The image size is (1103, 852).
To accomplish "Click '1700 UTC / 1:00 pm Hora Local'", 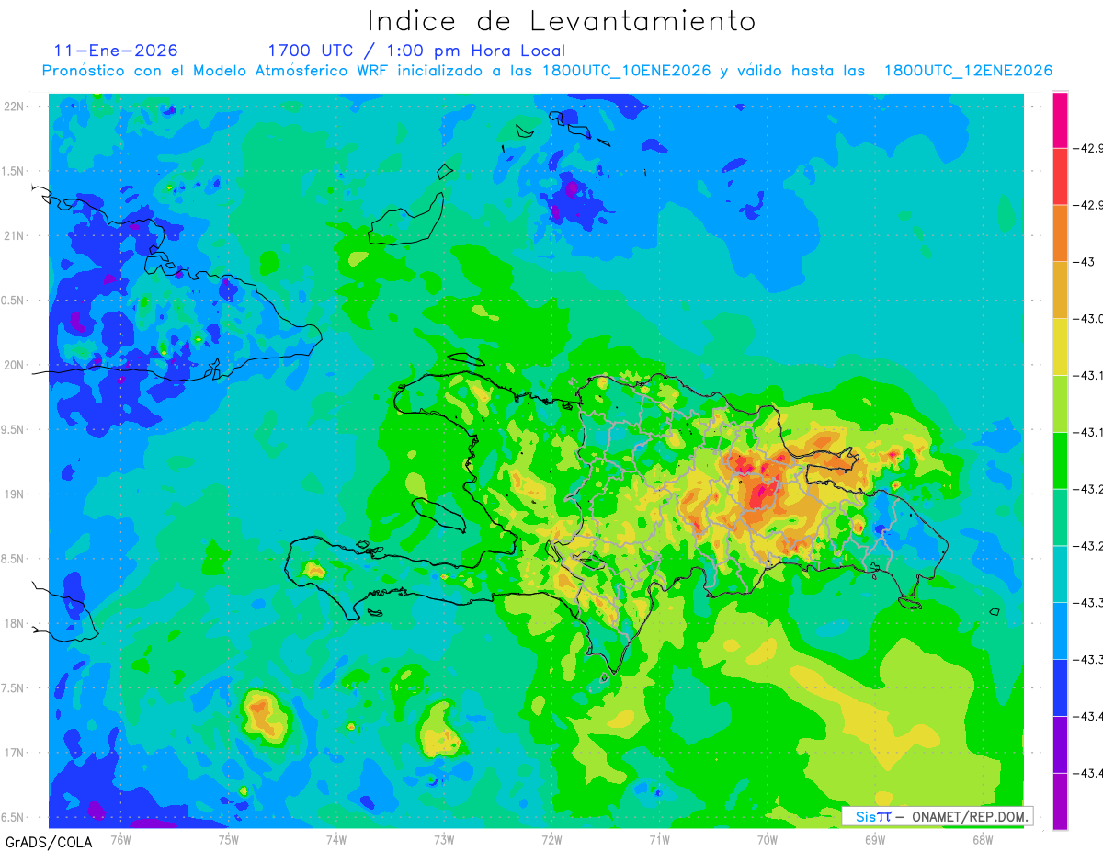I will [x=416, y=51].
